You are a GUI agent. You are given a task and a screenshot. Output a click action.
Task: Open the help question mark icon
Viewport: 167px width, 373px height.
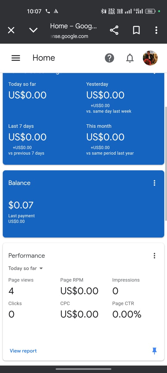[109, 58]
